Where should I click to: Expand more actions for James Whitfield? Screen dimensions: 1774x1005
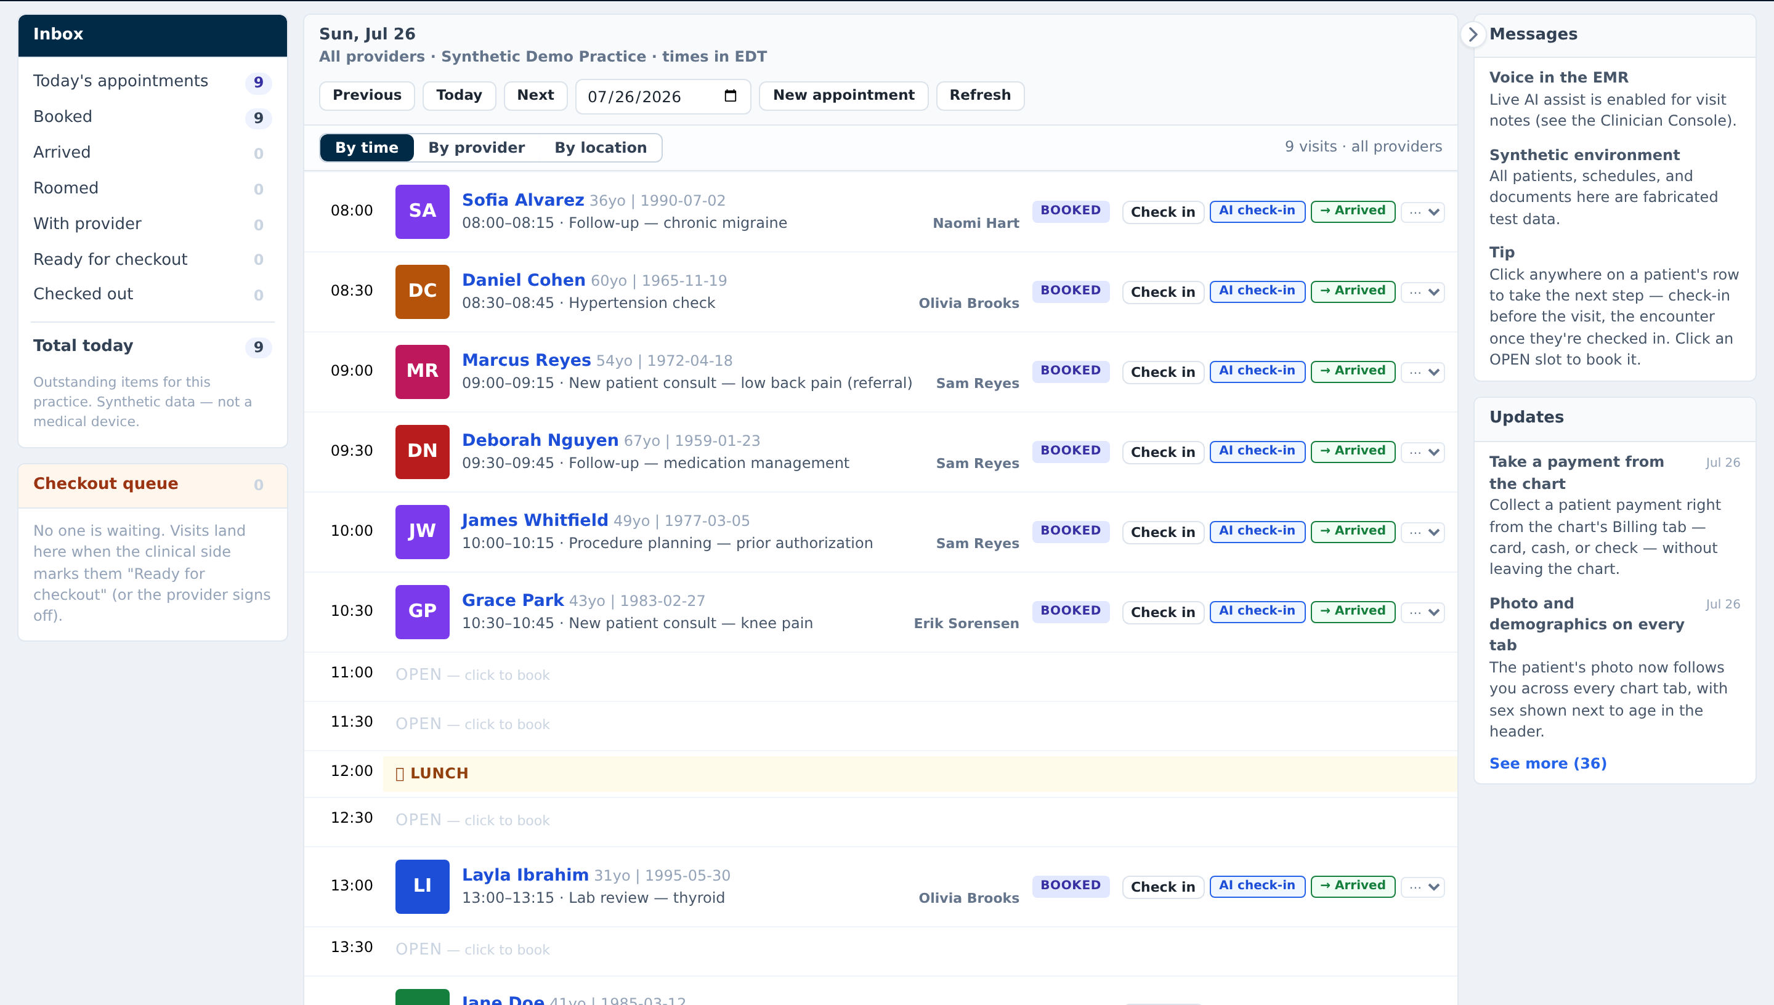(1424, 532)
